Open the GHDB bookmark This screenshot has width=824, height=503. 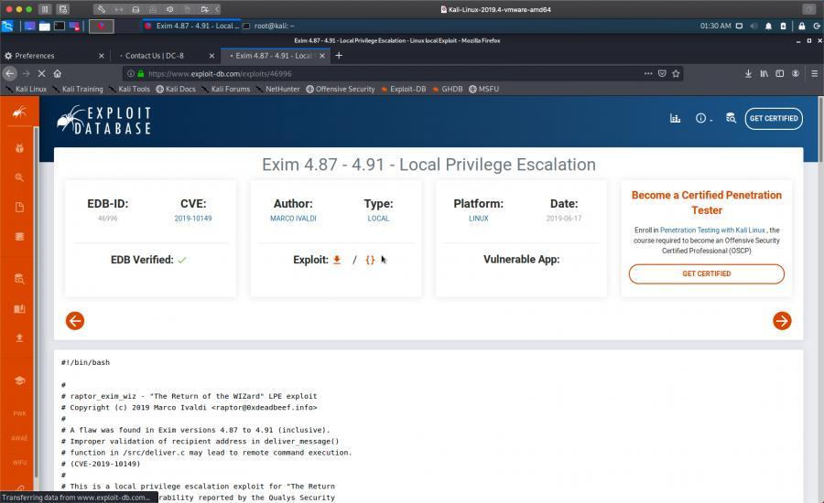pos(448,90)
